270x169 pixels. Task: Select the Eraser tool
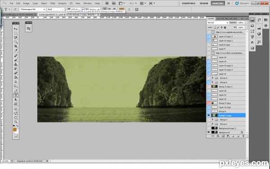pyautogui.click(x=16, y=73)
